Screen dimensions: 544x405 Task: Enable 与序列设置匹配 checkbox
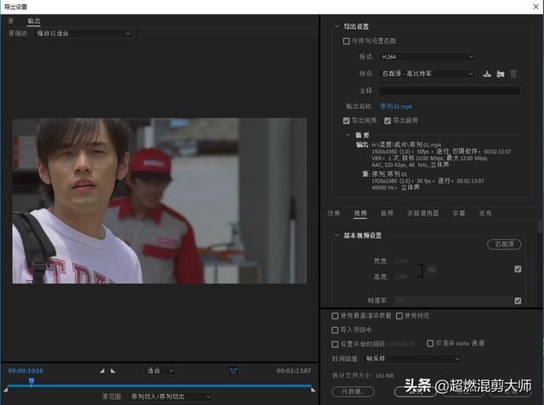[x=346, y=42]
